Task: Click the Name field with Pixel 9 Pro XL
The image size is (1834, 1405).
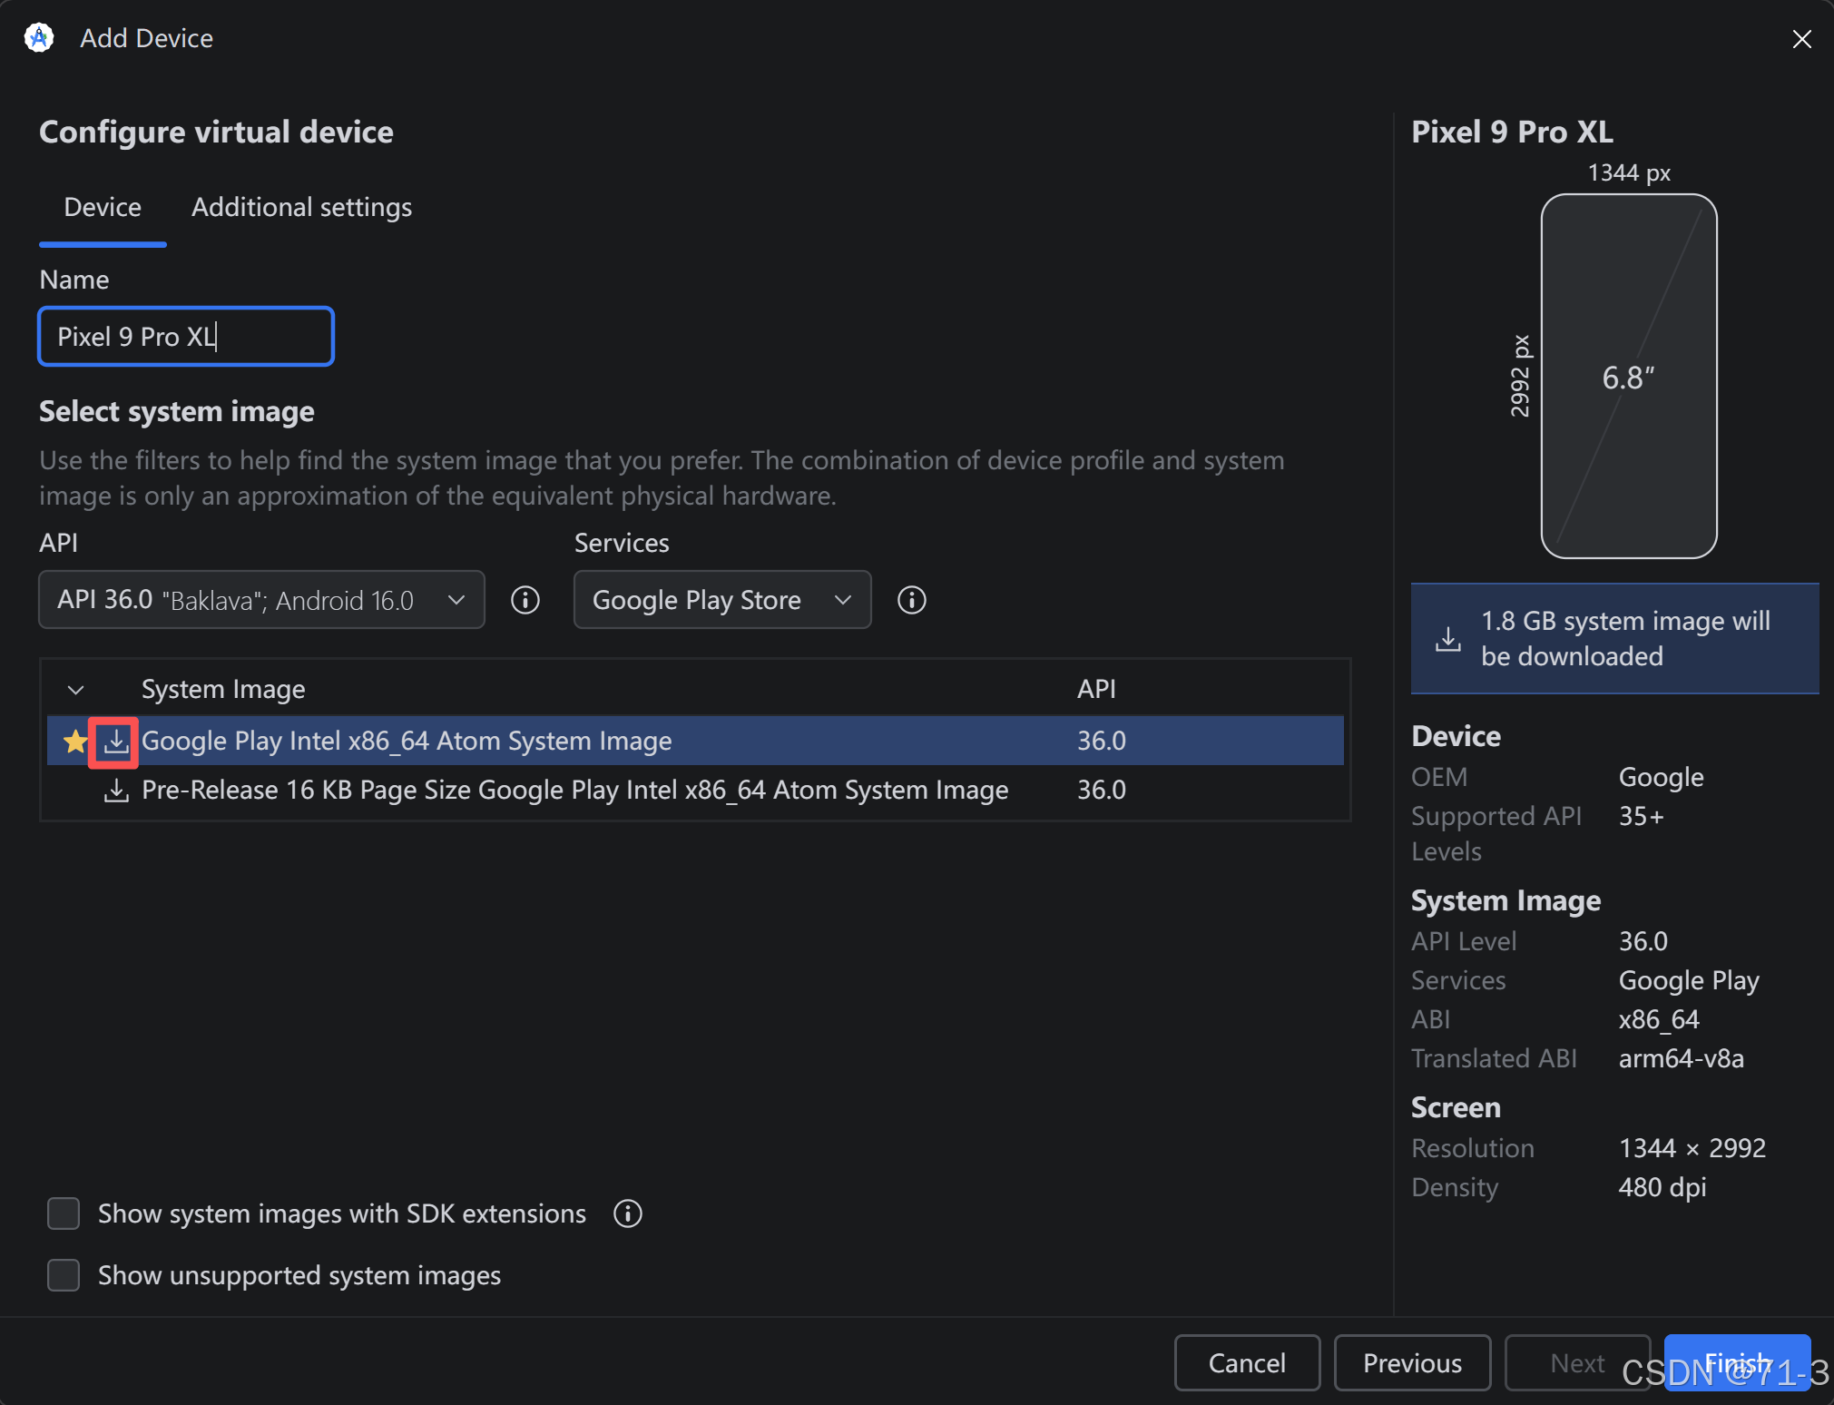Action: 186,337
